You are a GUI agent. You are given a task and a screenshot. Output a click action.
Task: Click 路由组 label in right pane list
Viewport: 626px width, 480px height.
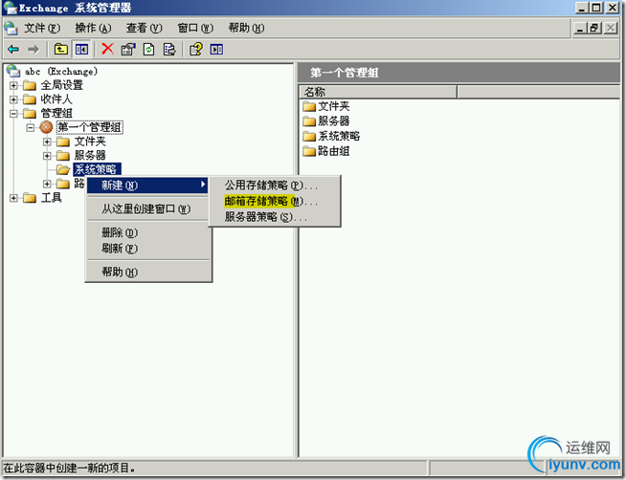pos(334,151)
